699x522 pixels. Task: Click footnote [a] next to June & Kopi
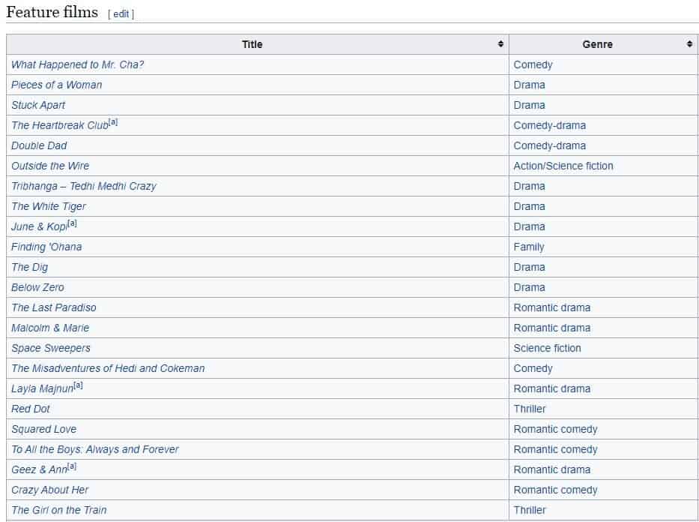click(72, 223)
